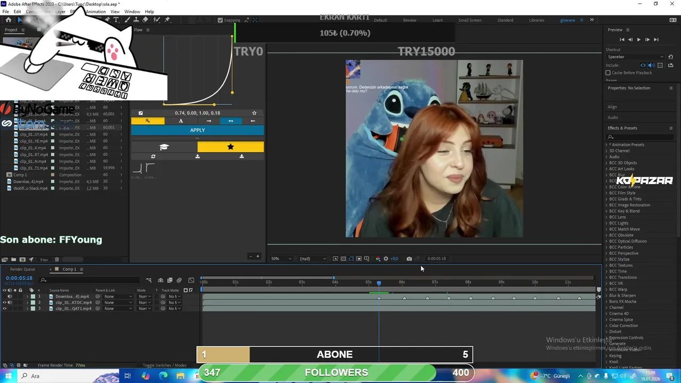Toggle Include video eye icon in Preview
This screenshot has width=681, height=383.
[643, 65]
